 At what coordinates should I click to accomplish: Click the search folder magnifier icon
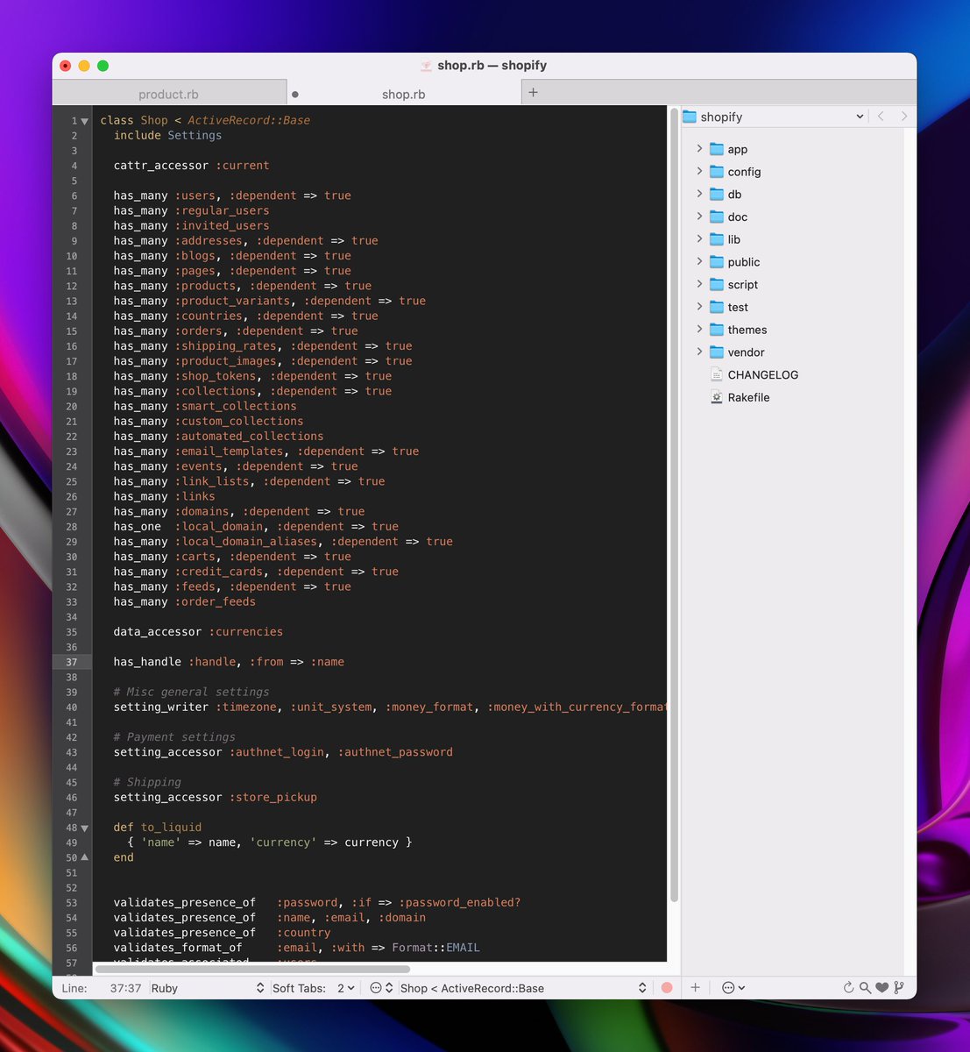coord(865,988)
